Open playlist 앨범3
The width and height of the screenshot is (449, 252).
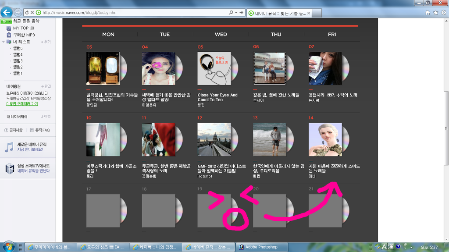18,61
